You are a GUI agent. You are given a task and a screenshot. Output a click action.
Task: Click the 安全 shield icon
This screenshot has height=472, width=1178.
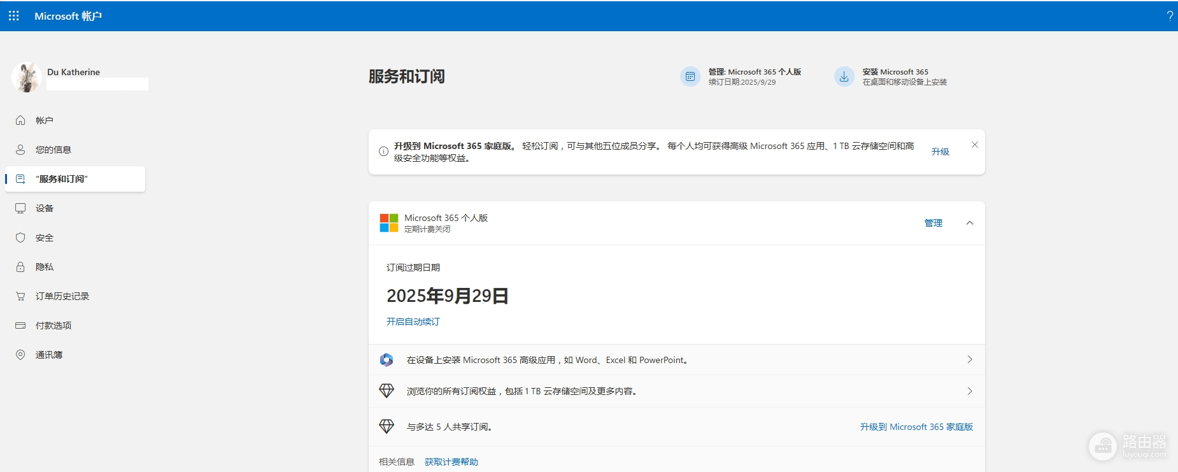point(20,238)
